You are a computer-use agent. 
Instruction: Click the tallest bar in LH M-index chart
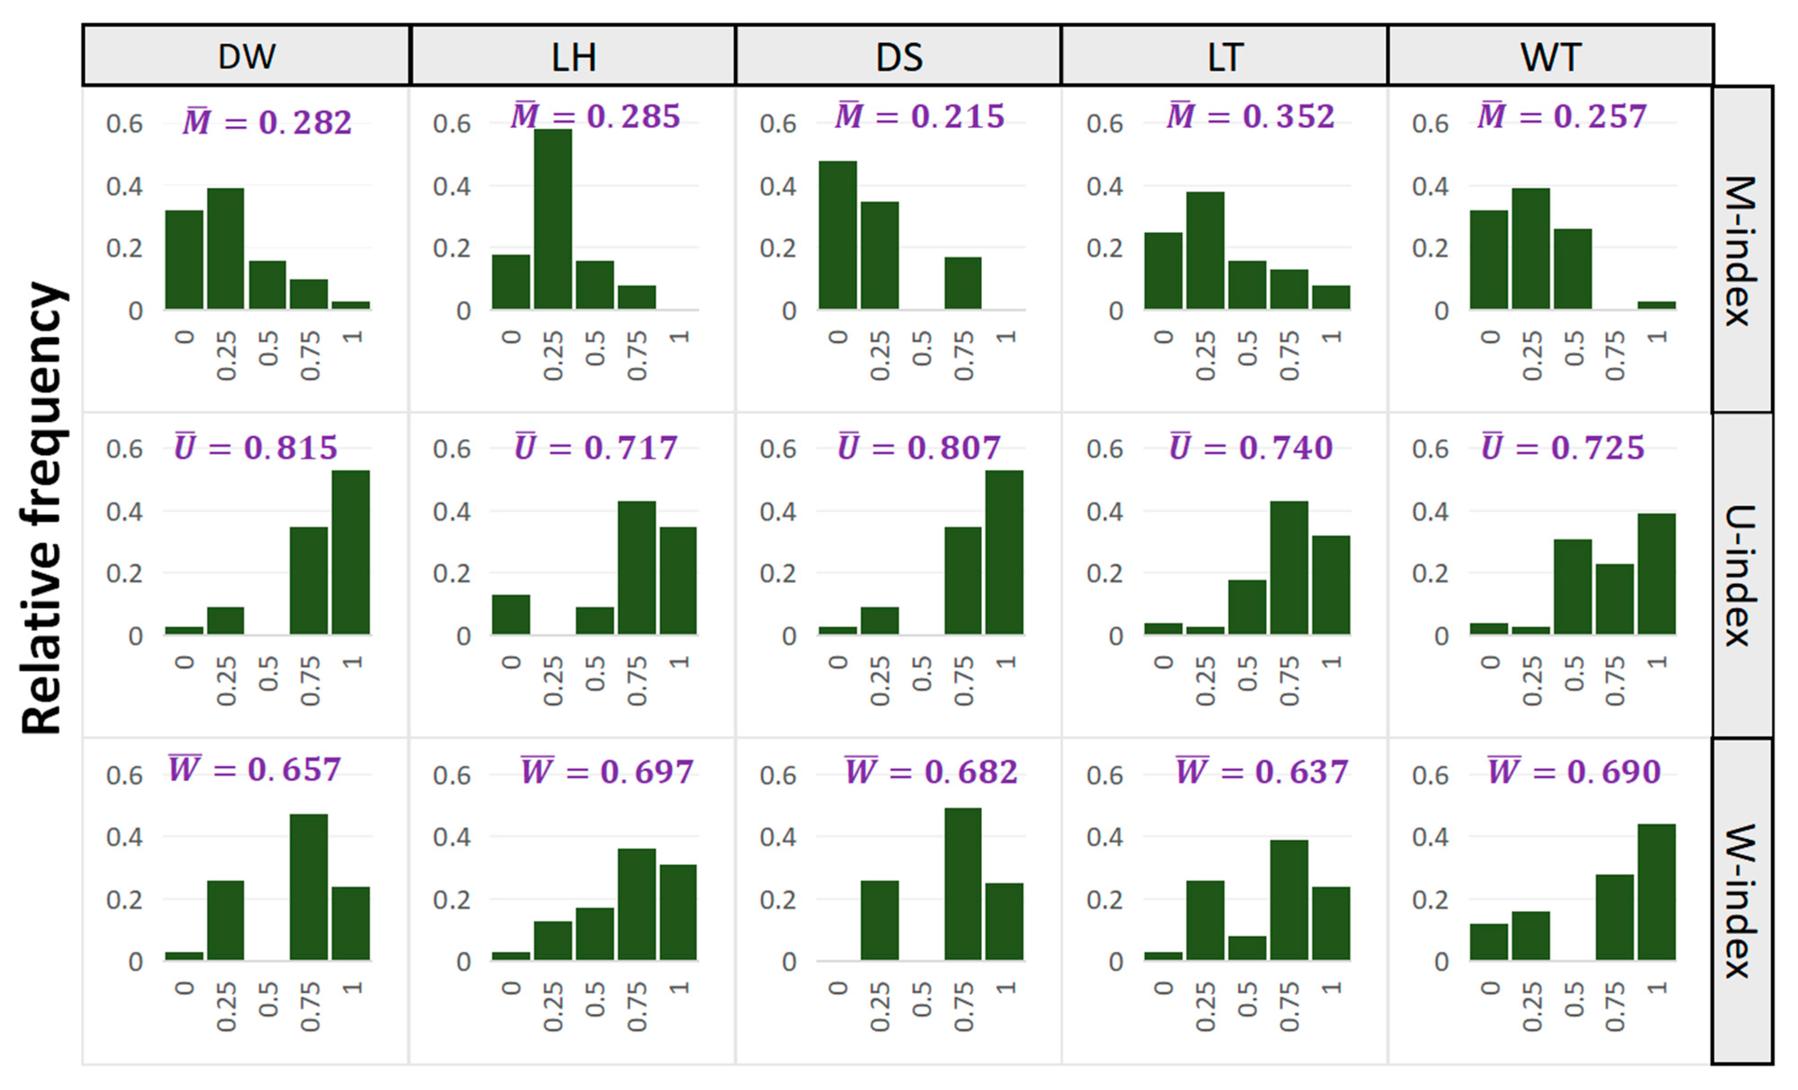553,219
